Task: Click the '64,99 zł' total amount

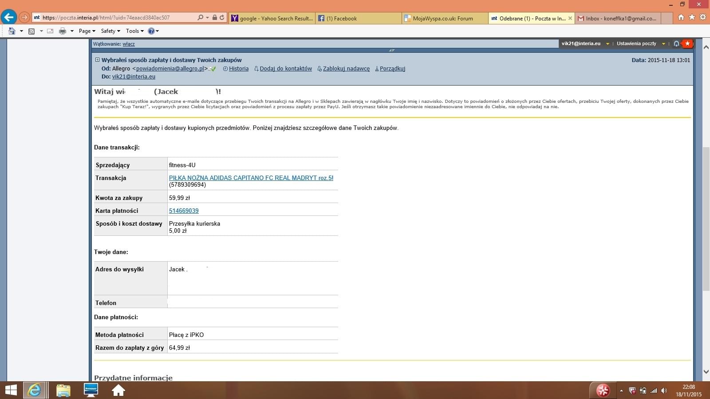Action: pyautogui.click(x=179, y=348)
